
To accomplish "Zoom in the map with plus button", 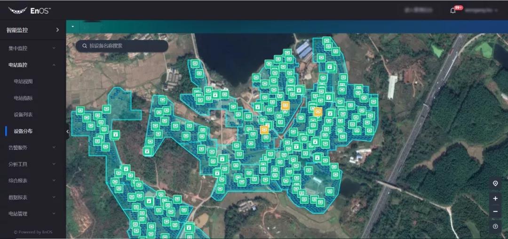I will click(x=495, y=199).
